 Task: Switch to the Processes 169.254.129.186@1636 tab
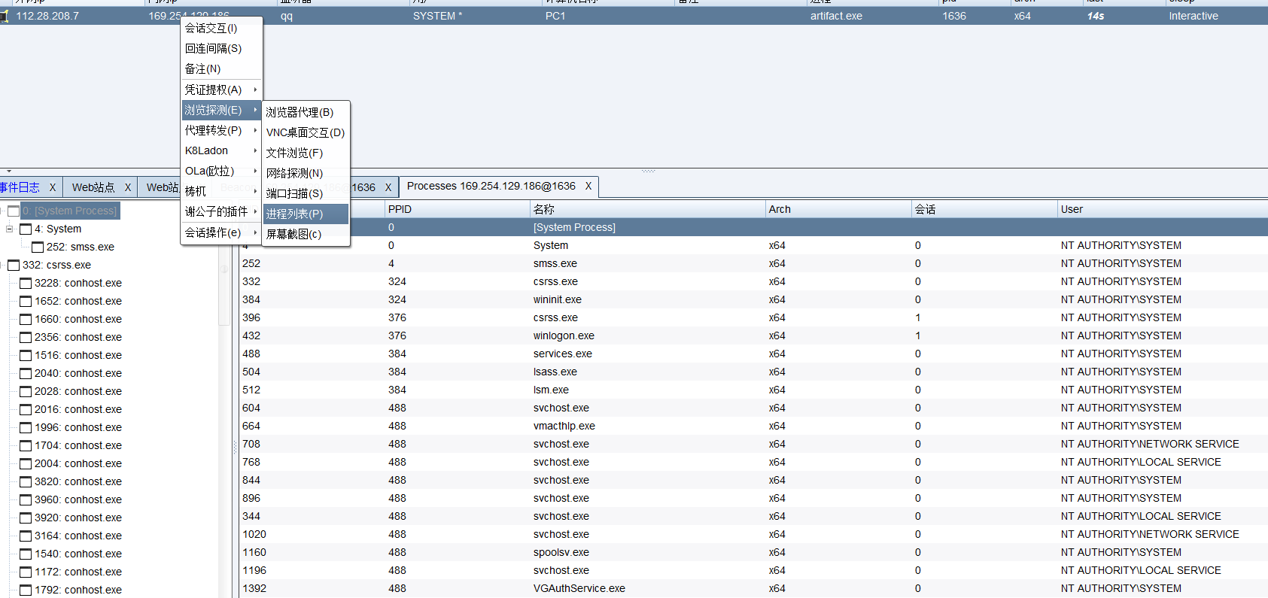[491, 186]
